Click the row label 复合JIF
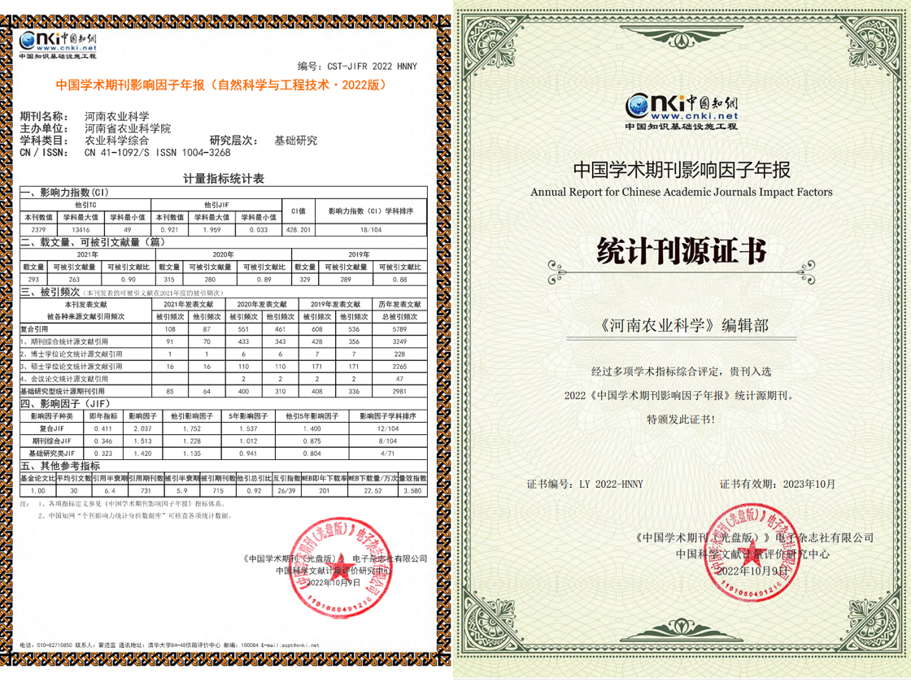Screen dimensions: 911x682 click(x=52, y=429)
